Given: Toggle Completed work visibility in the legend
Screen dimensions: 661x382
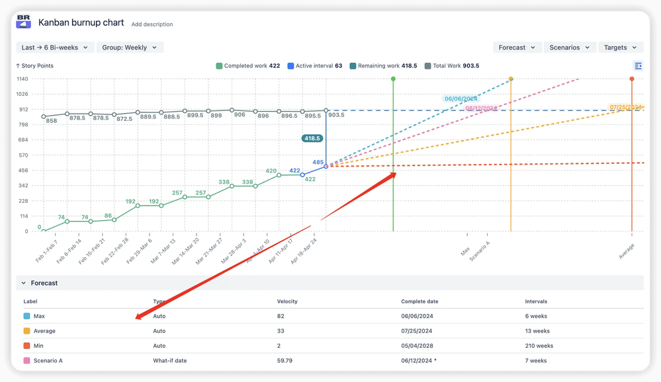Looking at the screenshot, I should click(218, 65).
